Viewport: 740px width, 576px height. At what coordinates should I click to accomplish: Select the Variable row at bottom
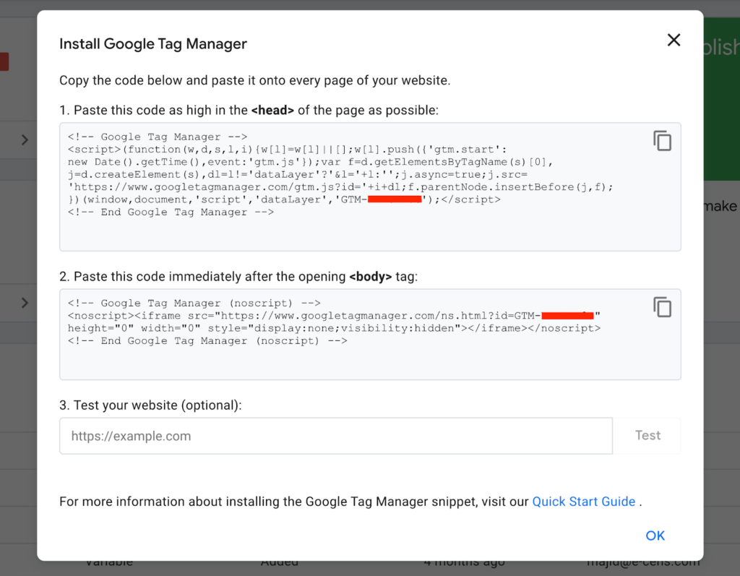[108, 561]
